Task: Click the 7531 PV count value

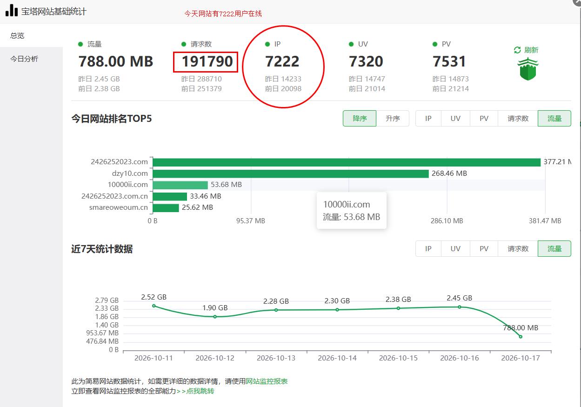Action: 449,61
